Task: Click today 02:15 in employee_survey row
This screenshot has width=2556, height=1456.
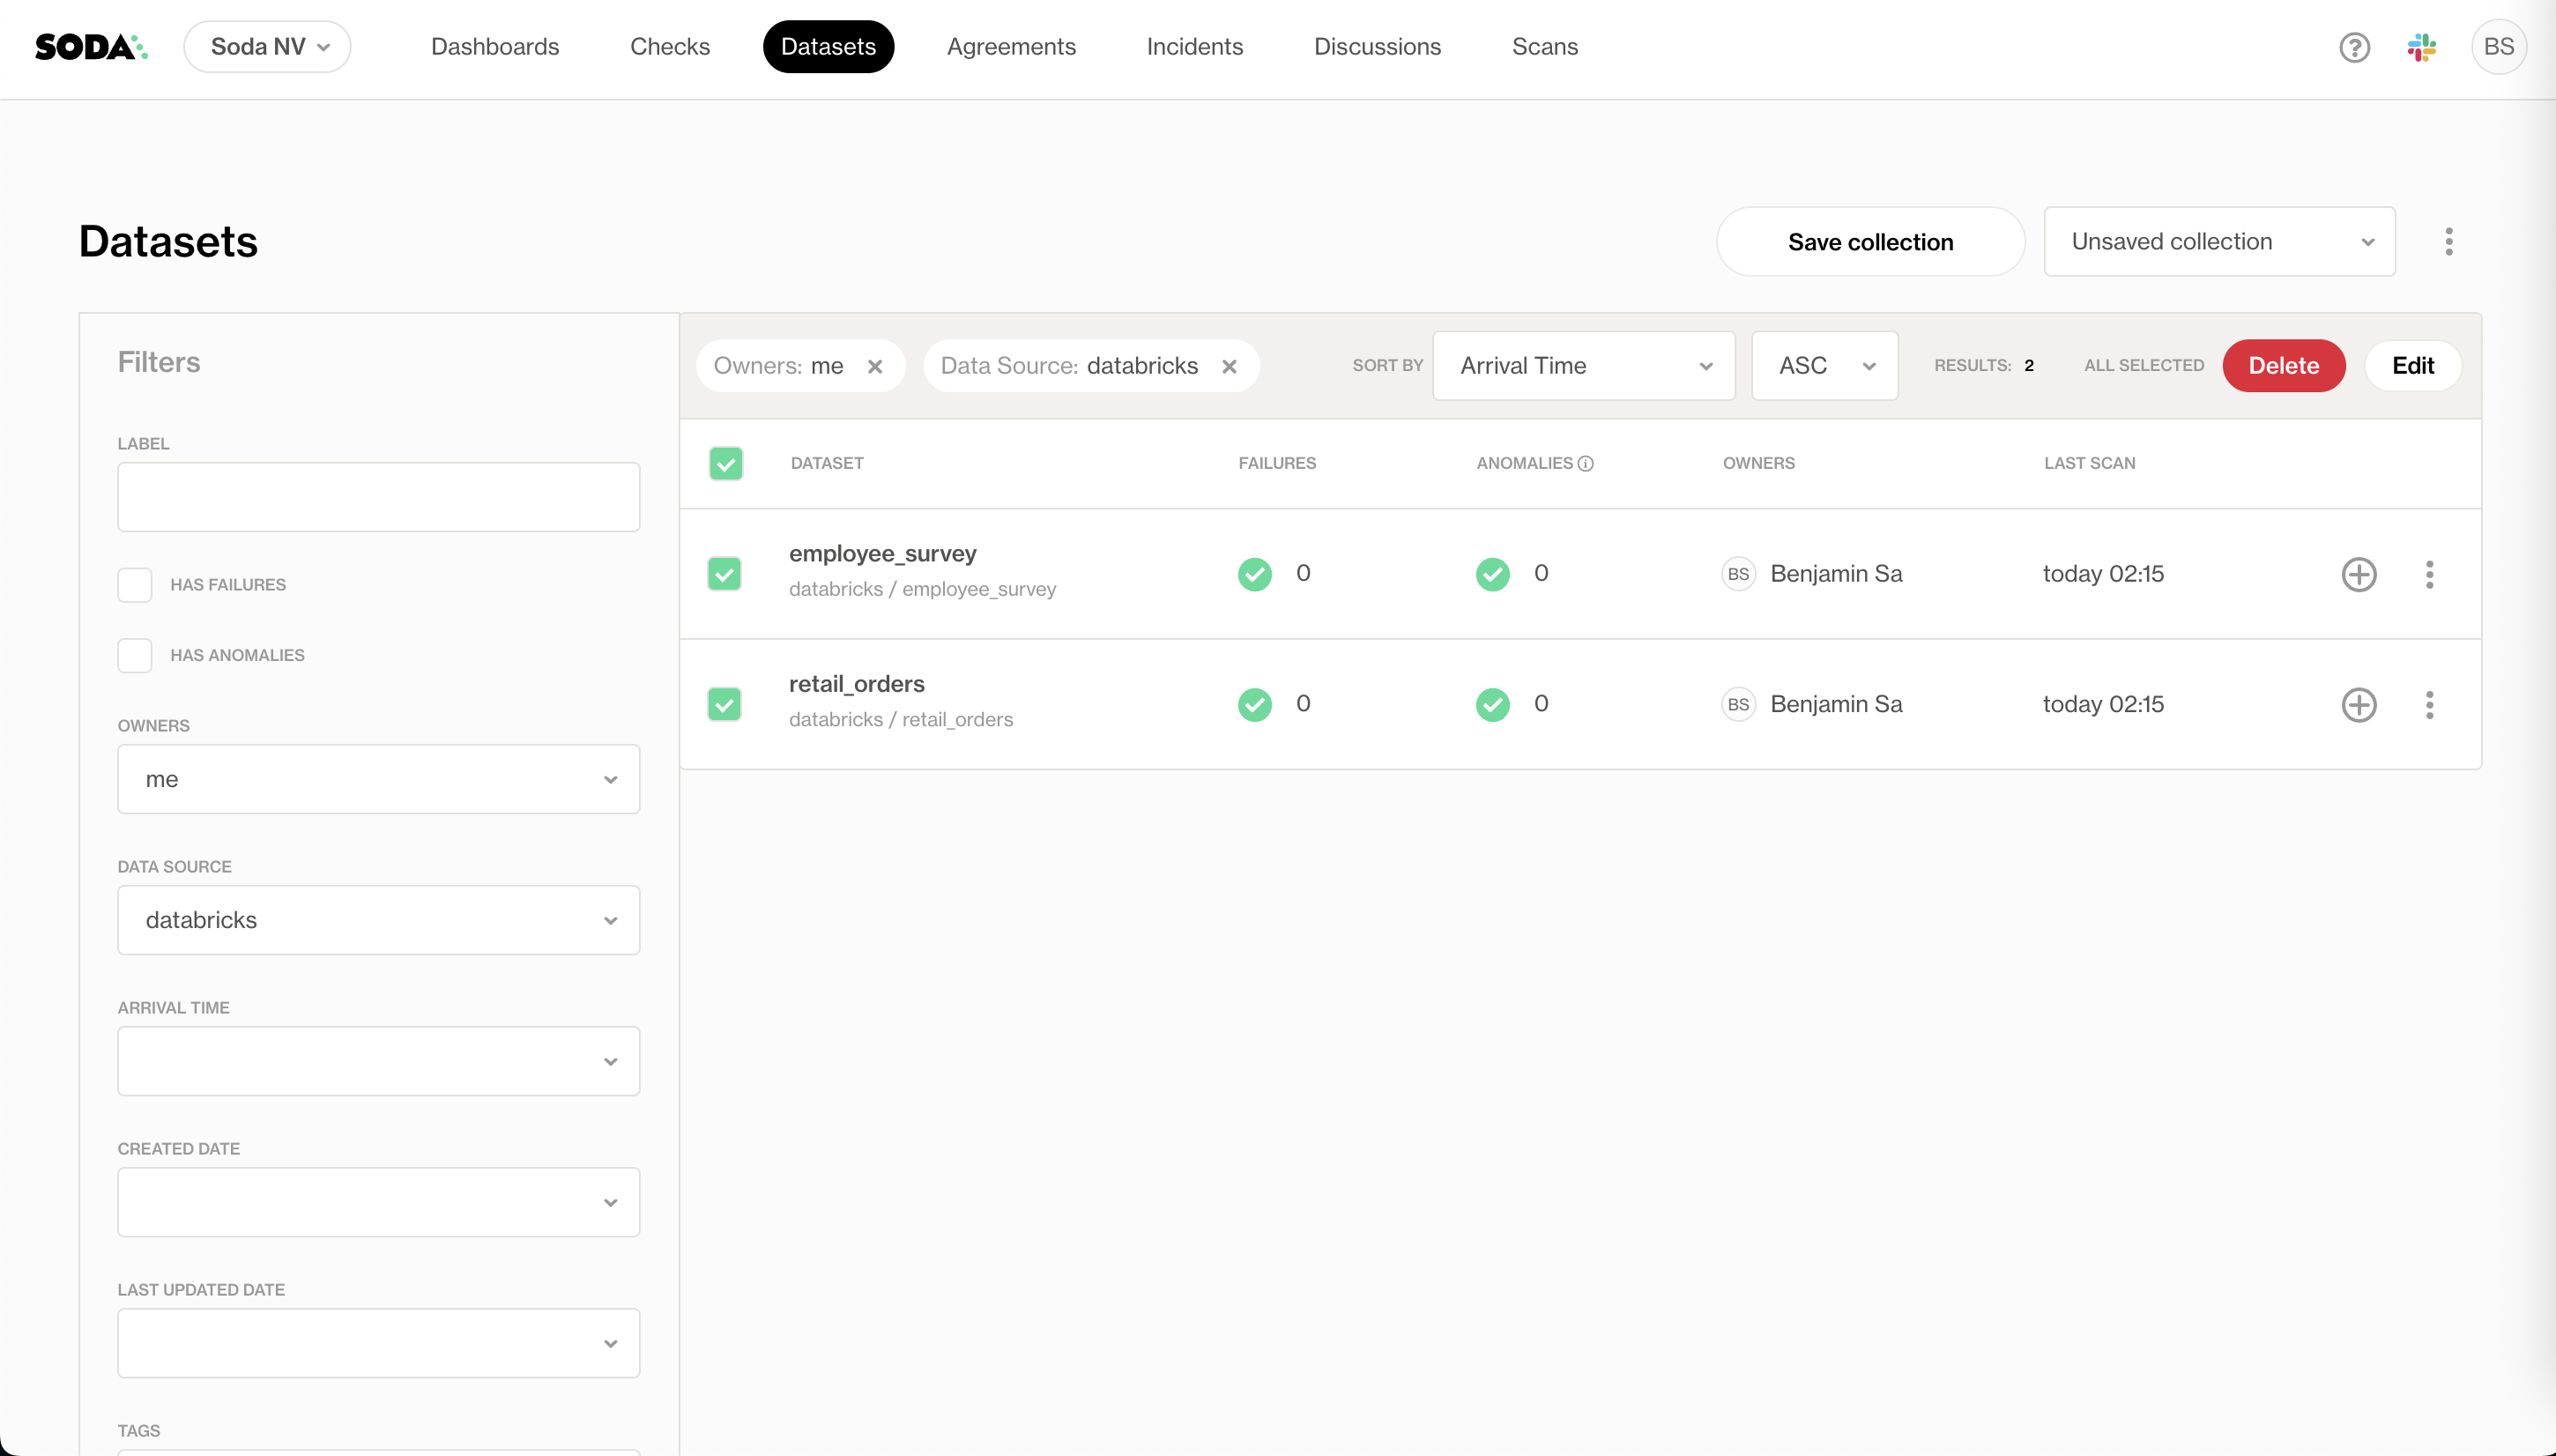Action: 2103,574
